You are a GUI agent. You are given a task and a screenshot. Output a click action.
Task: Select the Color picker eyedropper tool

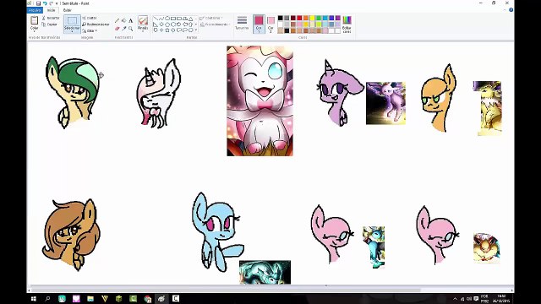[123, 29]
